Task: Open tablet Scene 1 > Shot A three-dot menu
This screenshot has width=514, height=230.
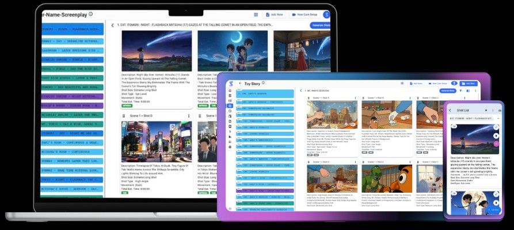Action: (355, 98)
